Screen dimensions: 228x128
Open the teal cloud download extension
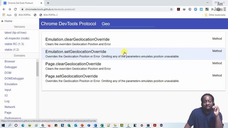(201, 9)
